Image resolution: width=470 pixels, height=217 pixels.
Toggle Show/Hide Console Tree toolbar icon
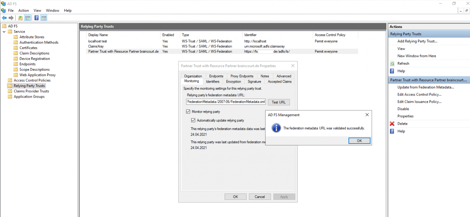pos(28,18)
